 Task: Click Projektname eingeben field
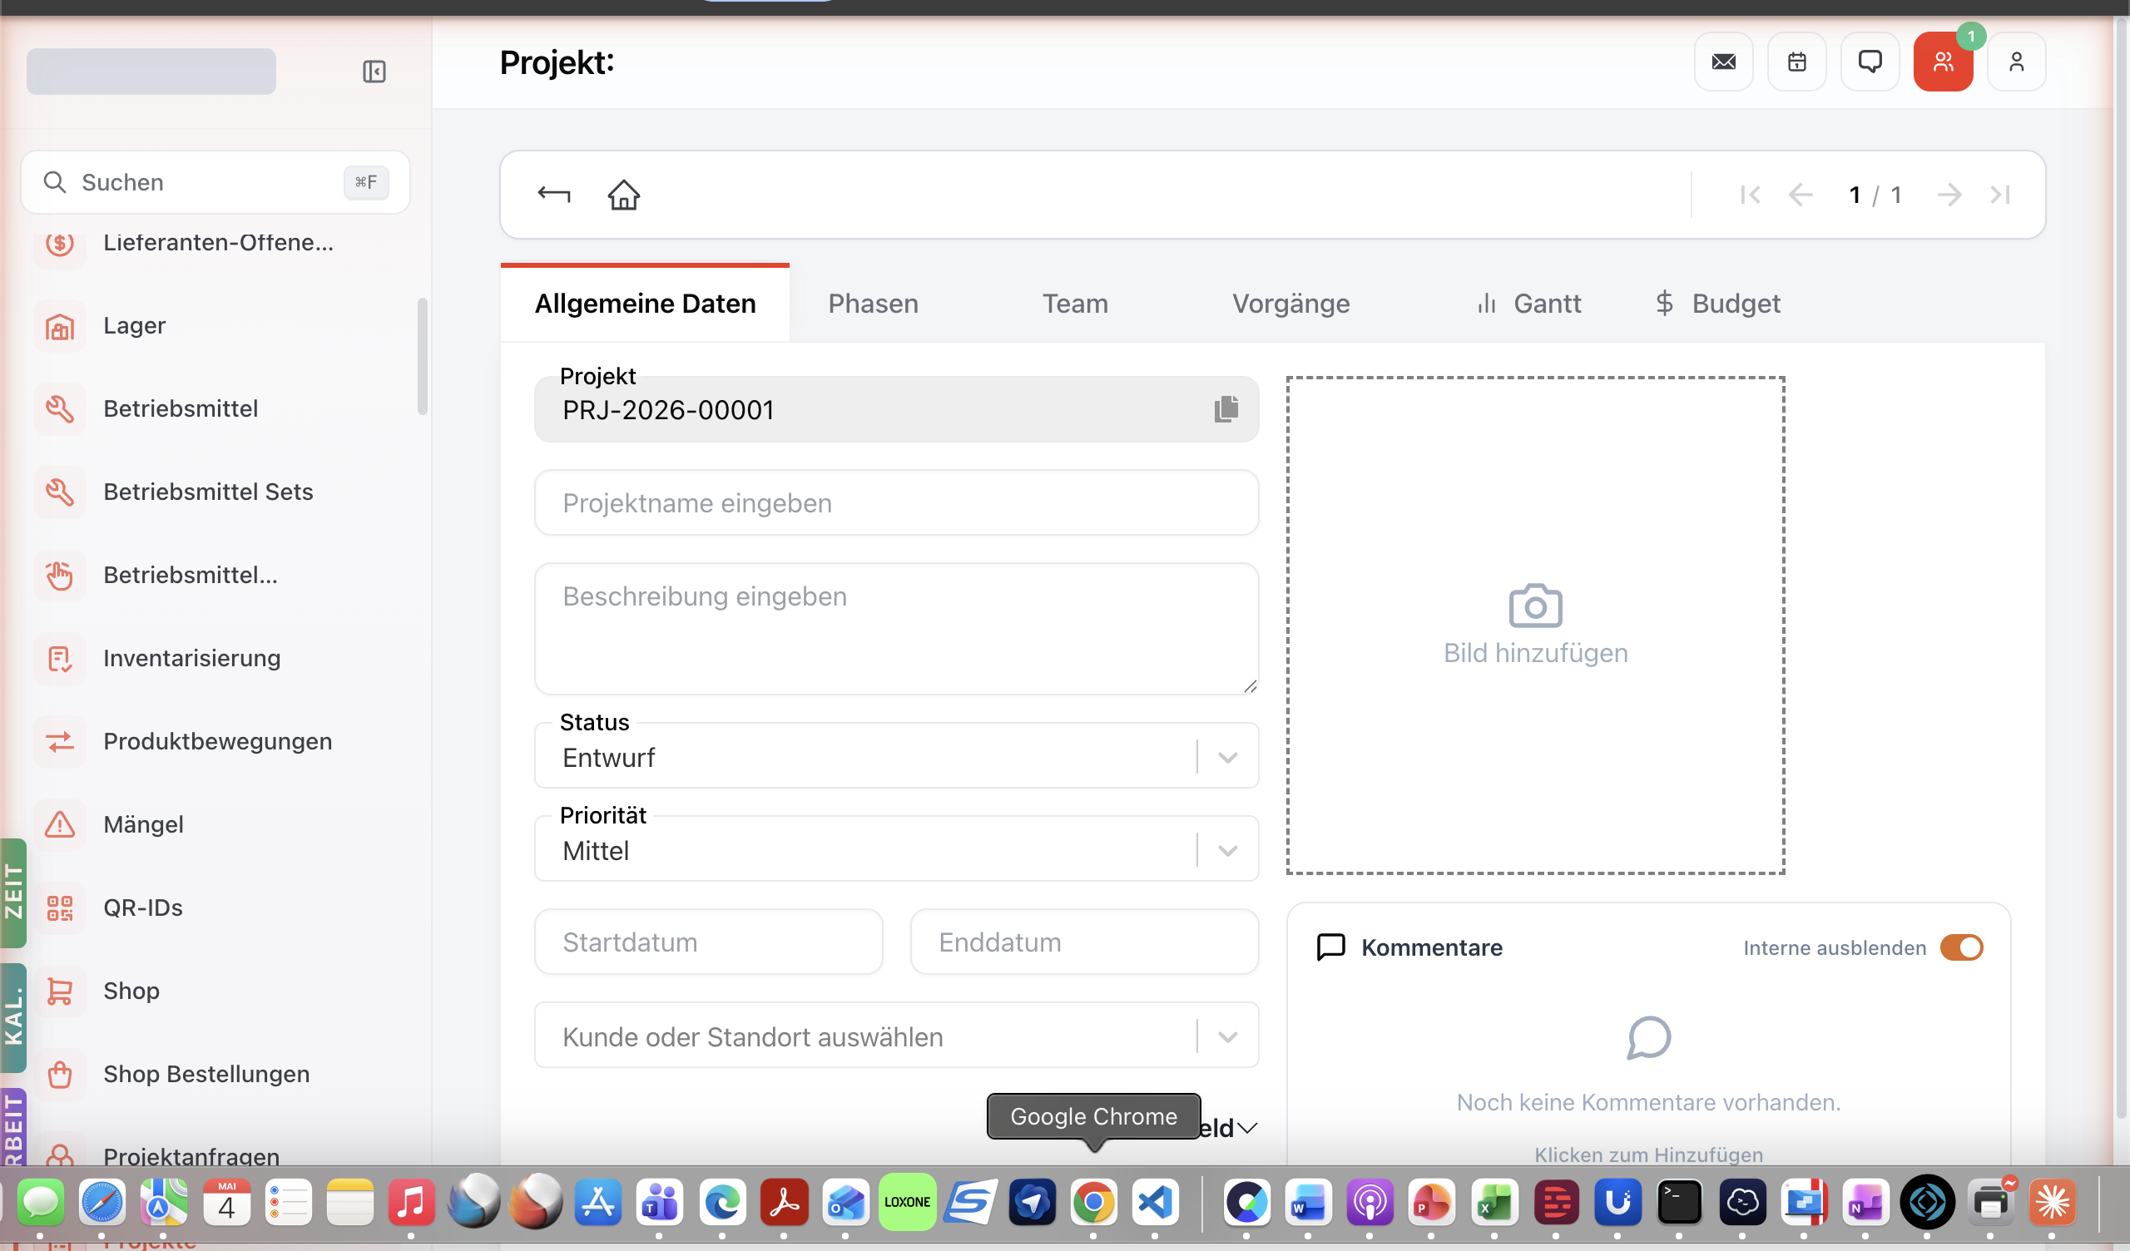(897, 503)
